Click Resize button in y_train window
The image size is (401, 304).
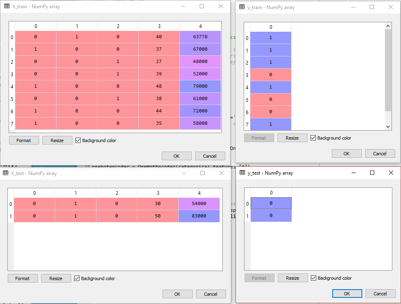tap(292, 138)
